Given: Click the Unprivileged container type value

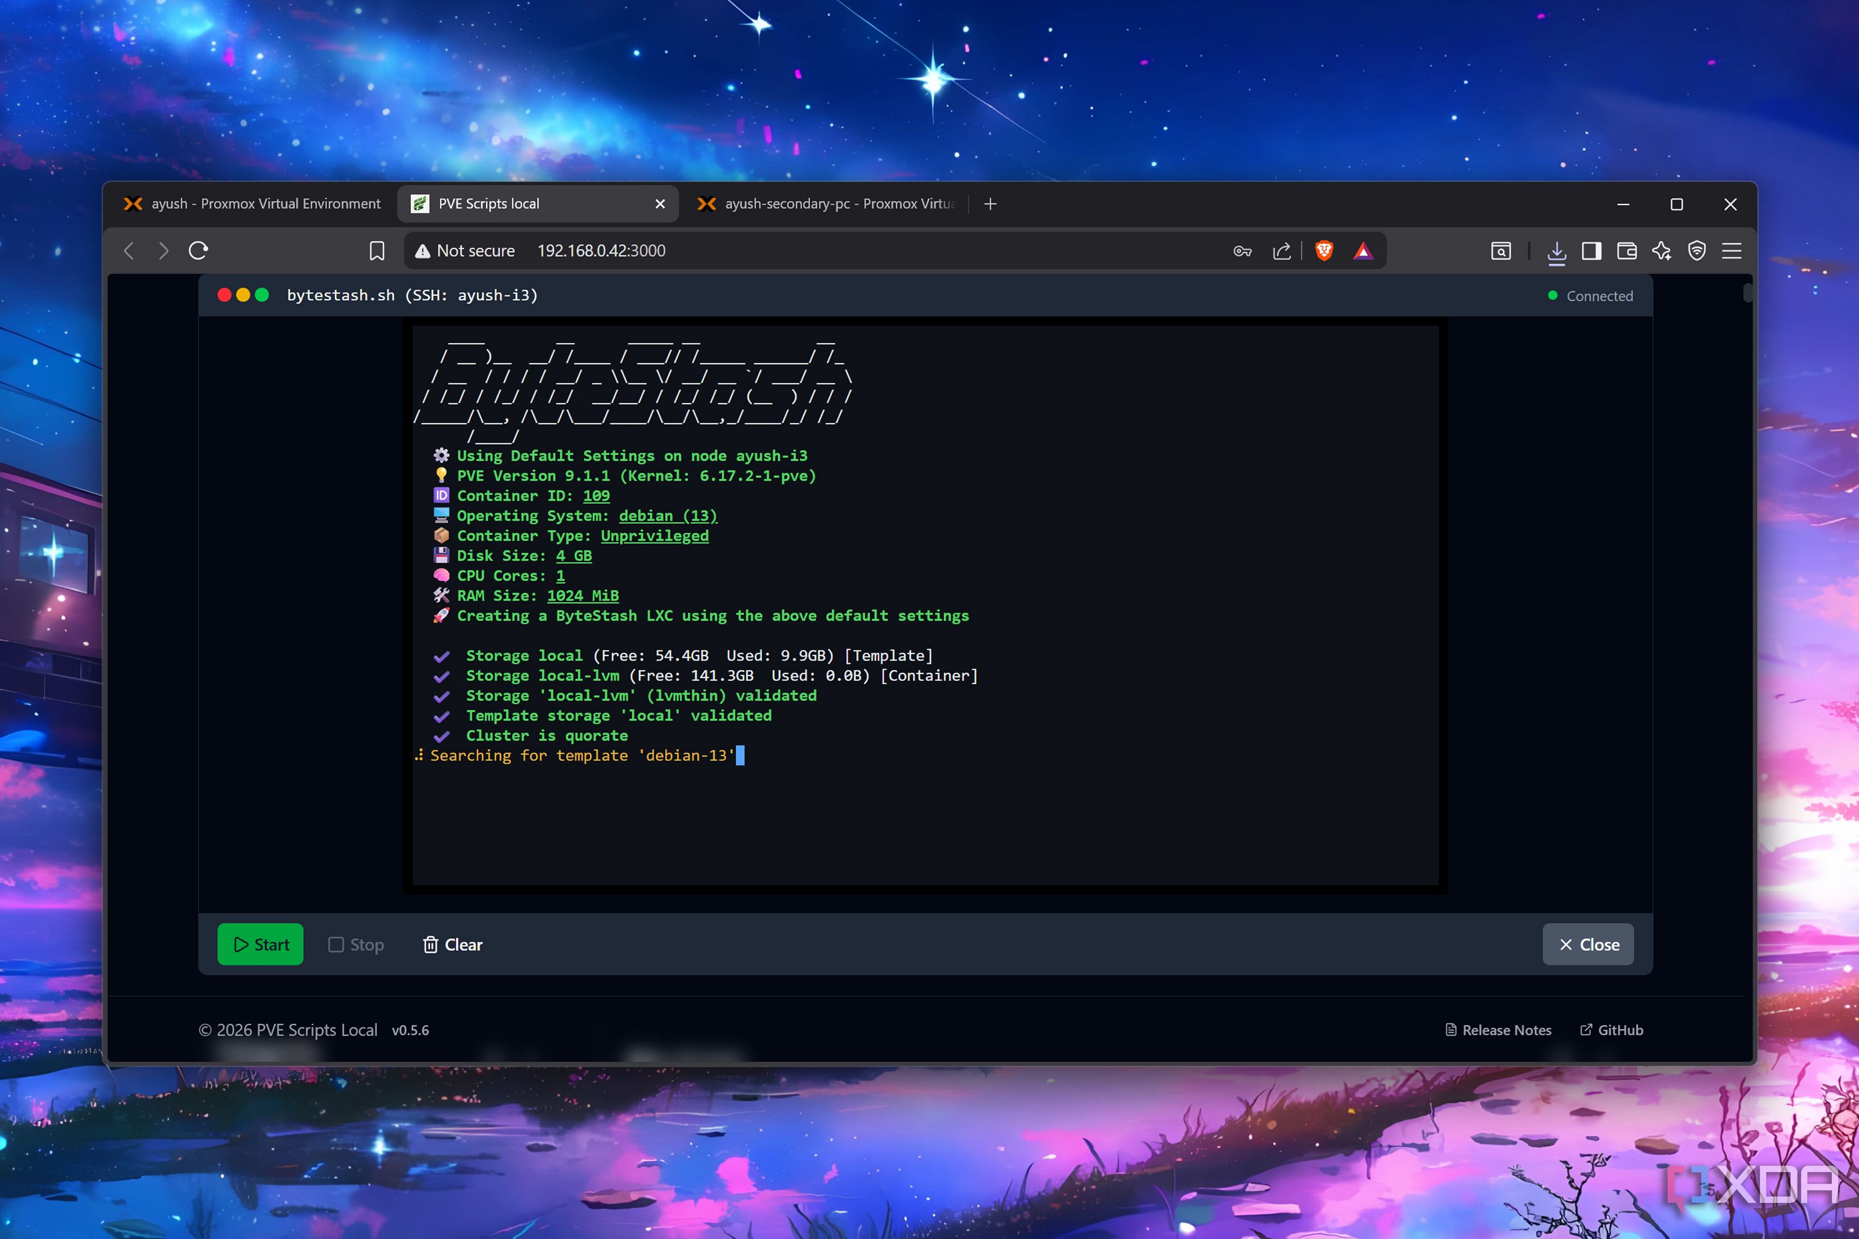Looking at the screenshot, I should pos(655,536).
